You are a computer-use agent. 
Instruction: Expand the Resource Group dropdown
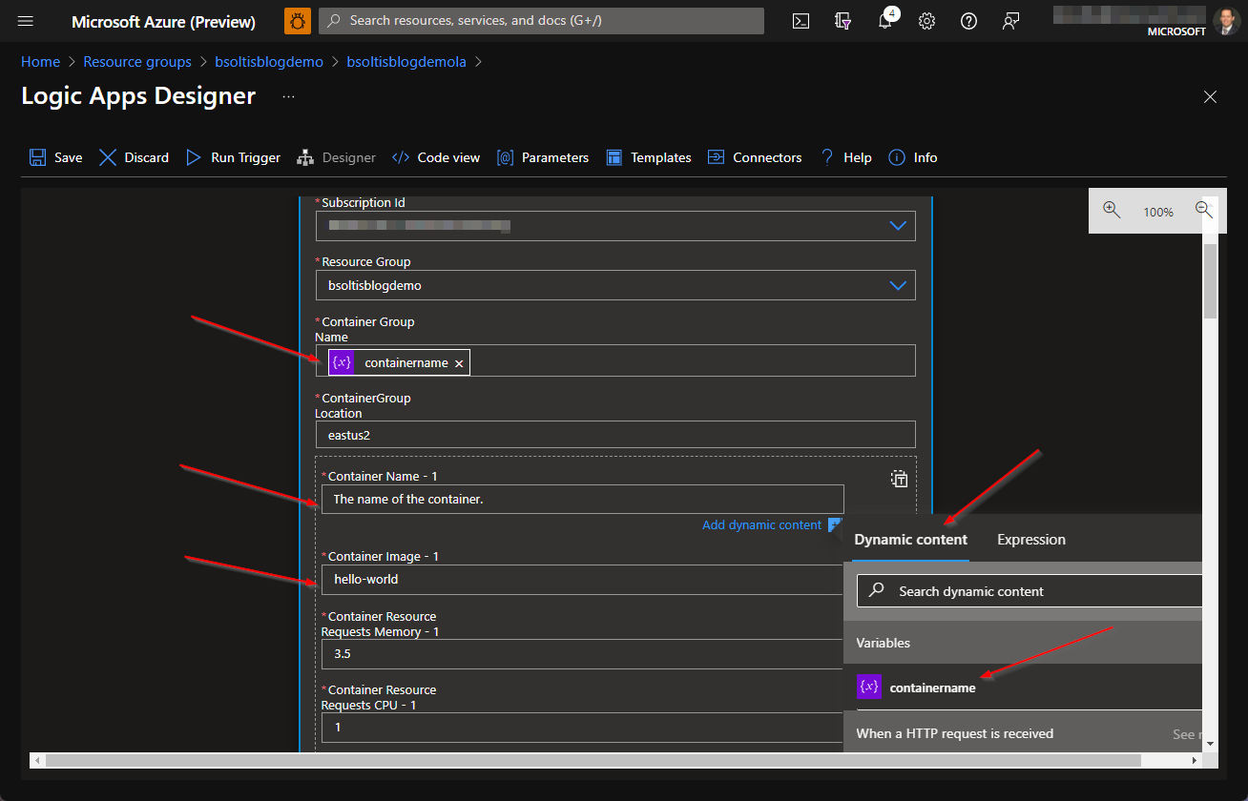pyautogui.click(x=897, y=285)
